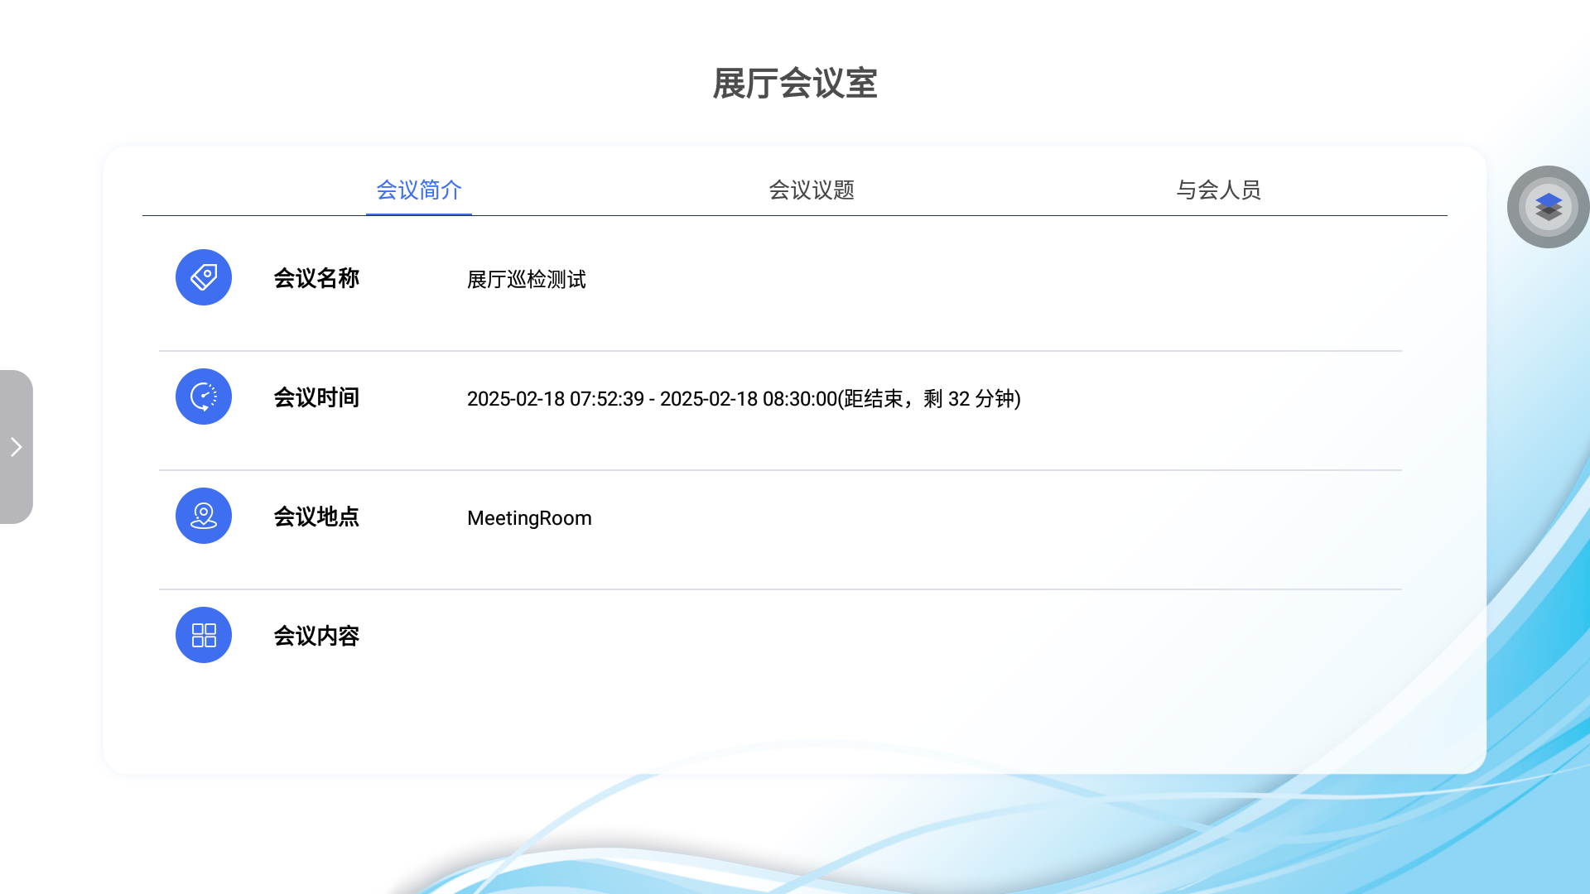
Task: Switch to the 会议简介 tab
Action: point(419,190)
